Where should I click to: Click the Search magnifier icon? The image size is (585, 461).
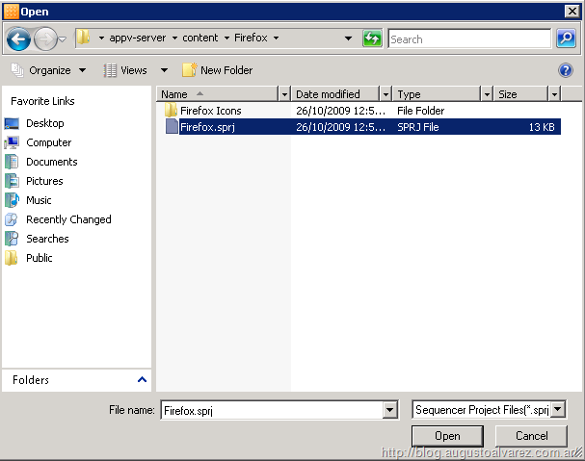566,39
